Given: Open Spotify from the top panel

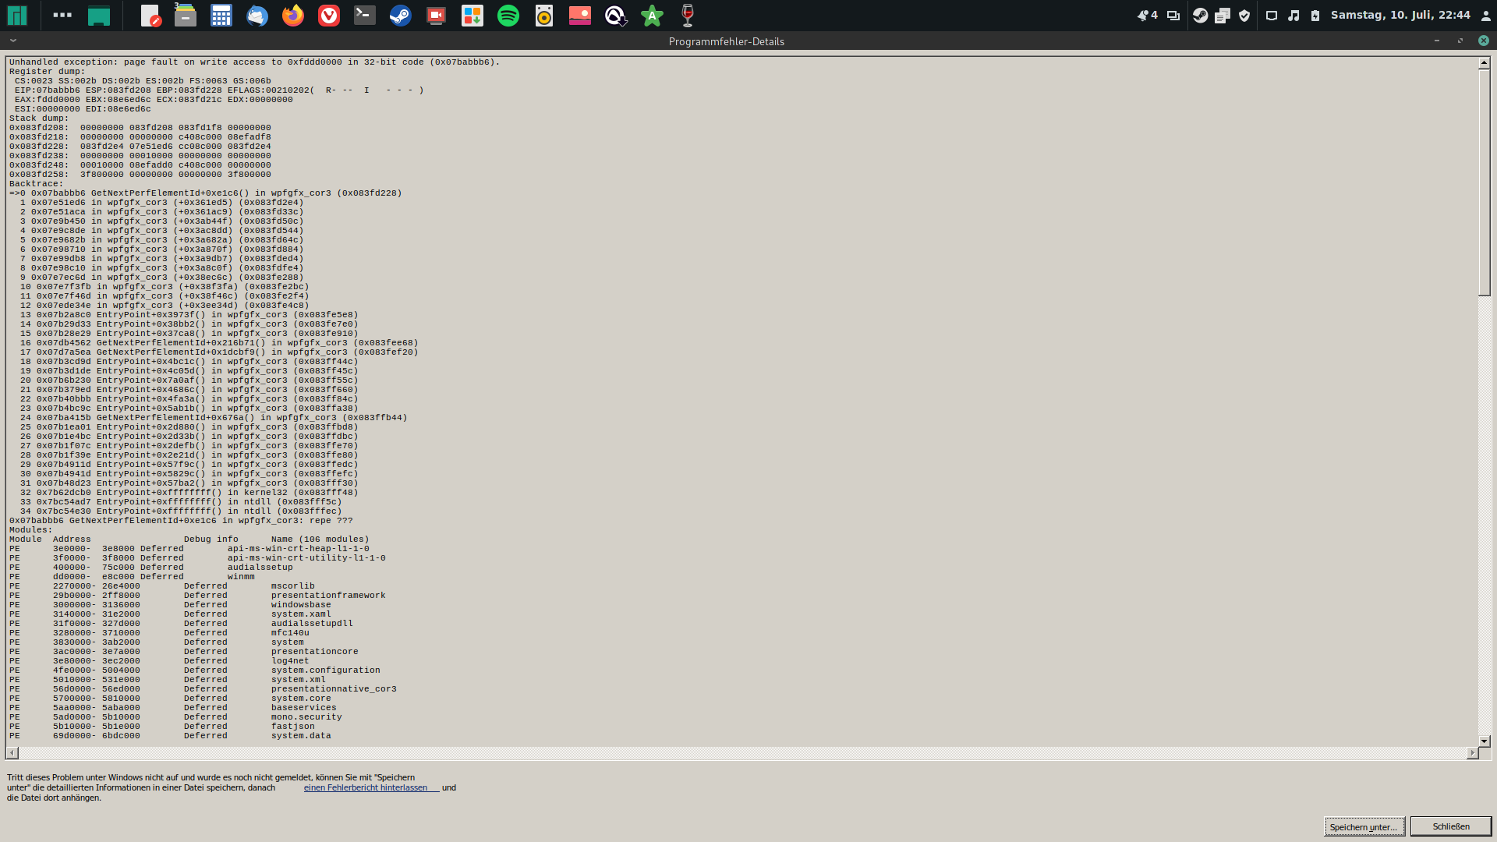Looking at the screenshot, I should click(508, 15).
